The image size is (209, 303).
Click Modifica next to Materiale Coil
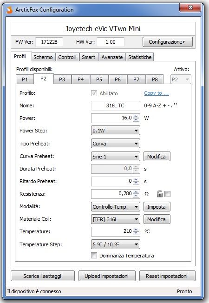(x=157, y=219)
